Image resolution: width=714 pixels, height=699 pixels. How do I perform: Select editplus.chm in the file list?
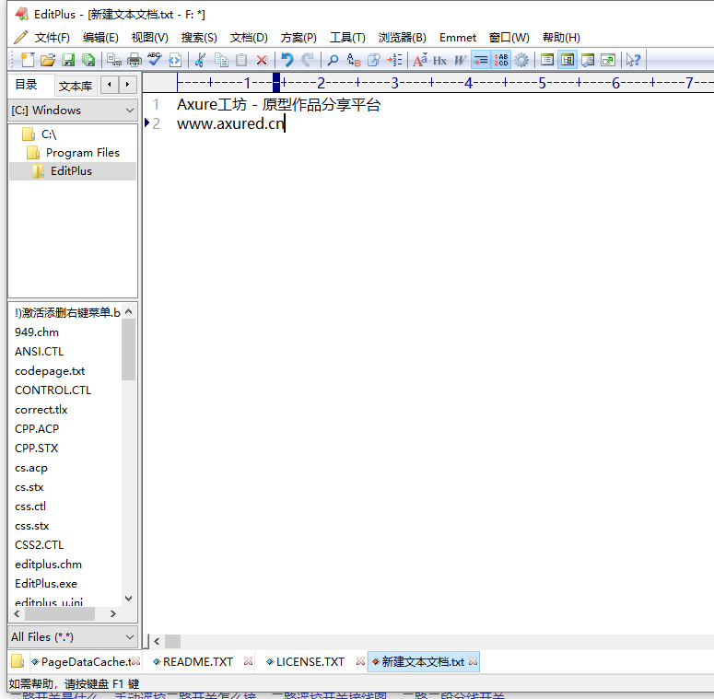pyautogui.click(x=48, y=565)
